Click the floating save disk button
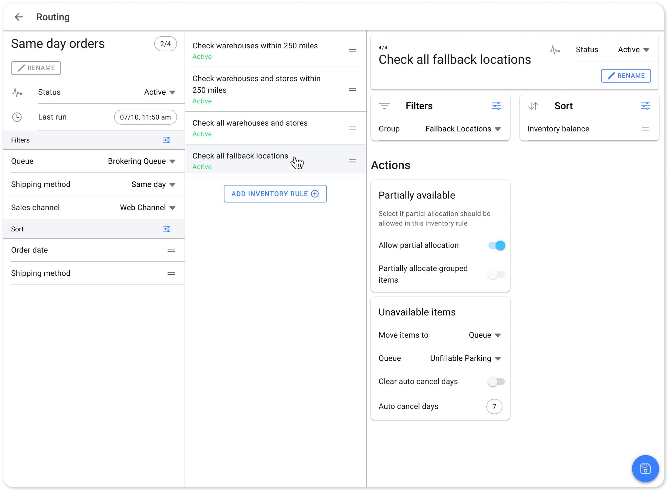Screen dimensions: 669x492 tap(645, 468)
